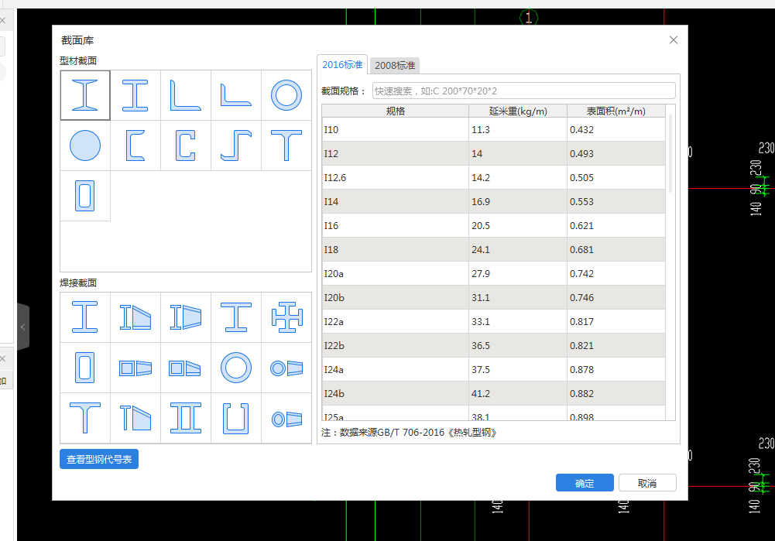775x541 pixels.
Task: Confirm with the 确定 button
Action: pyautogui.click(x=585, y=483)
